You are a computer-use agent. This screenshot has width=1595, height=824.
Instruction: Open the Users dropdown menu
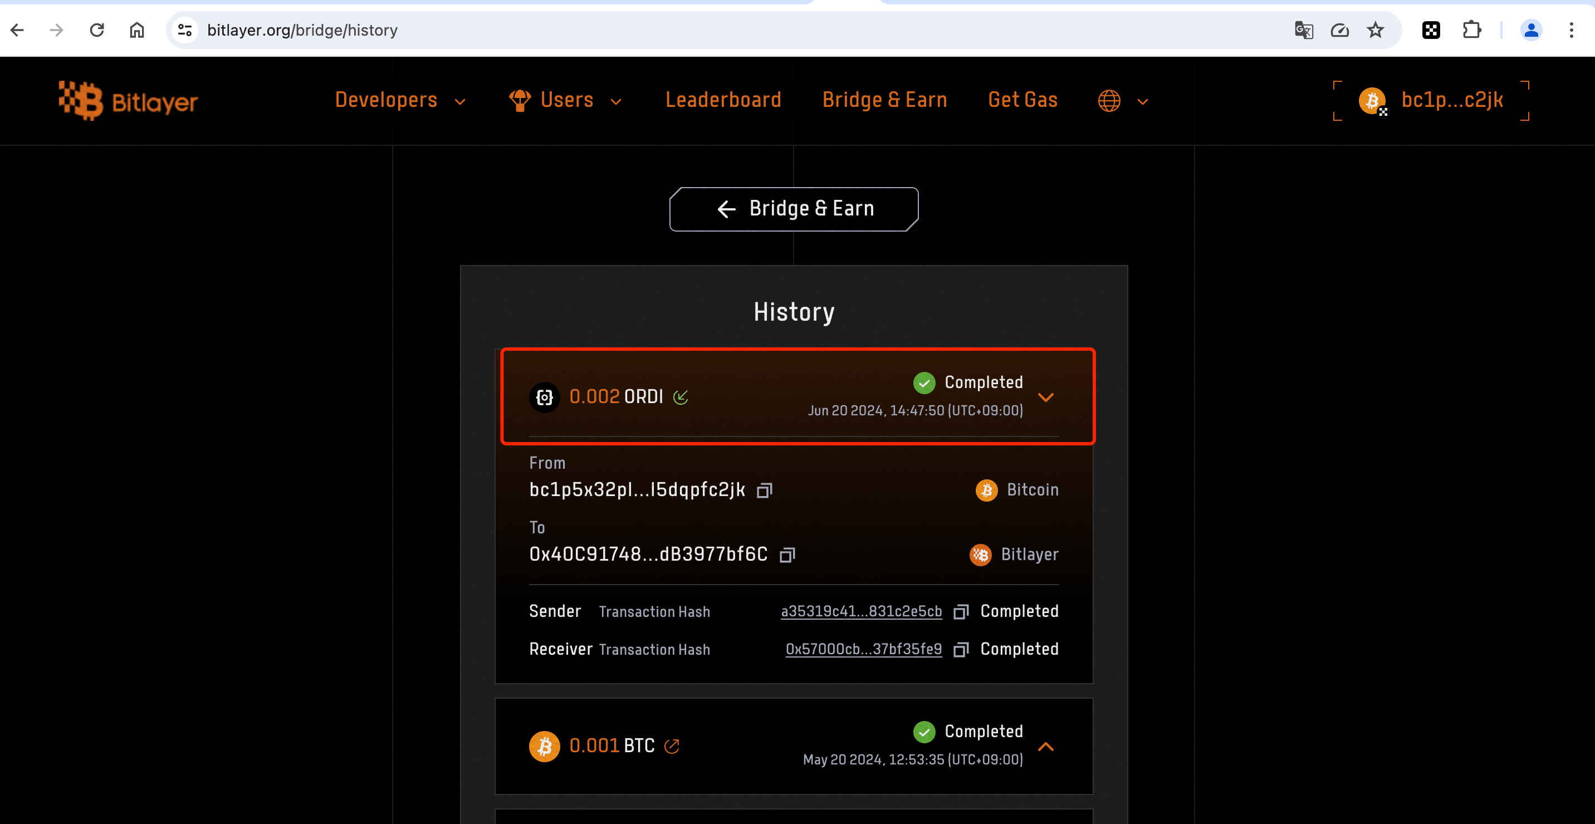[565, 100]
